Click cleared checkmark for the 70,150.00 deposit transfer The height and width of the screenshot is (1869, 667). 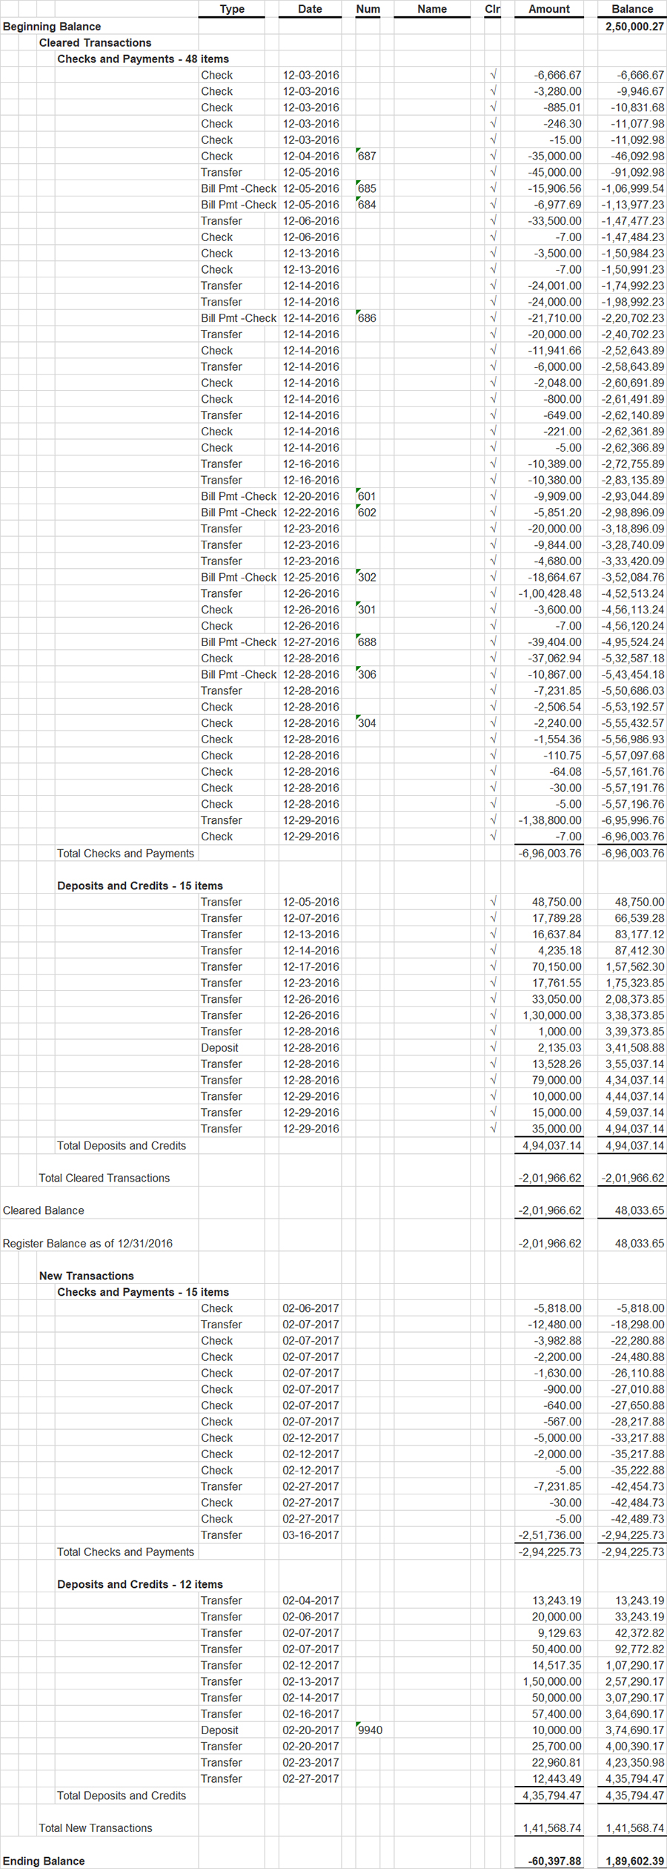[493, 966]
